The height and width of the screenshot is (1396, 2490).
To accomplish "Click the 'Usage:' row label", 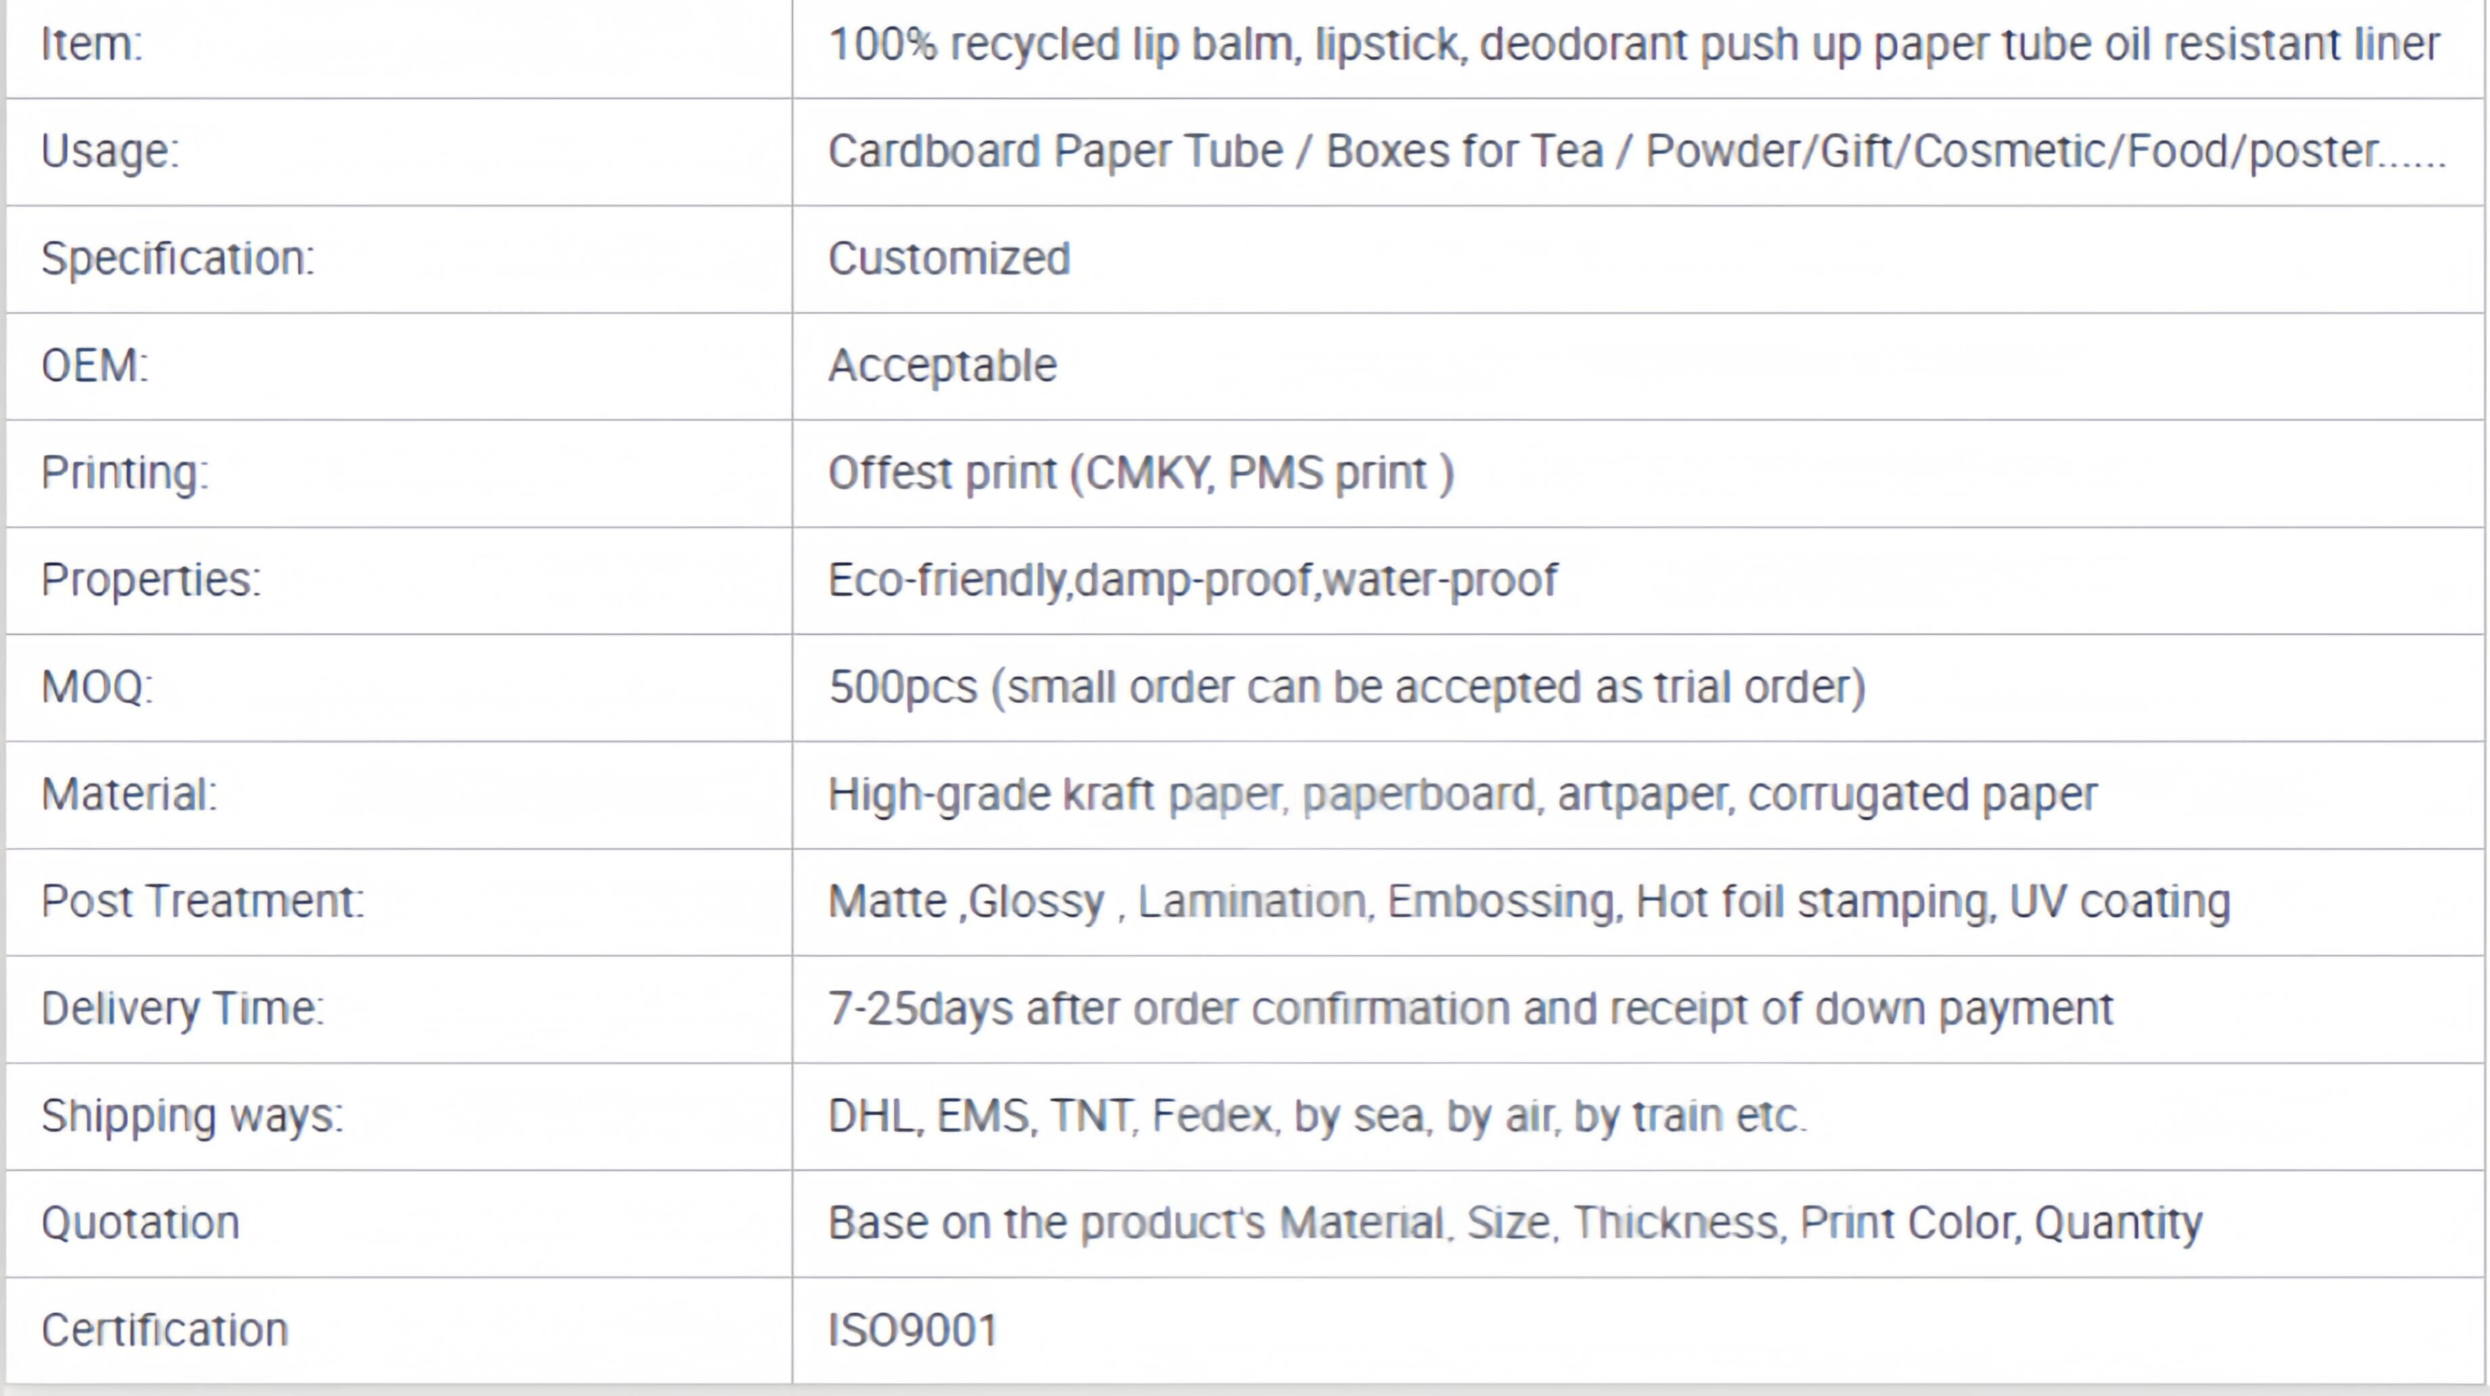I will (x=110, y=152).
